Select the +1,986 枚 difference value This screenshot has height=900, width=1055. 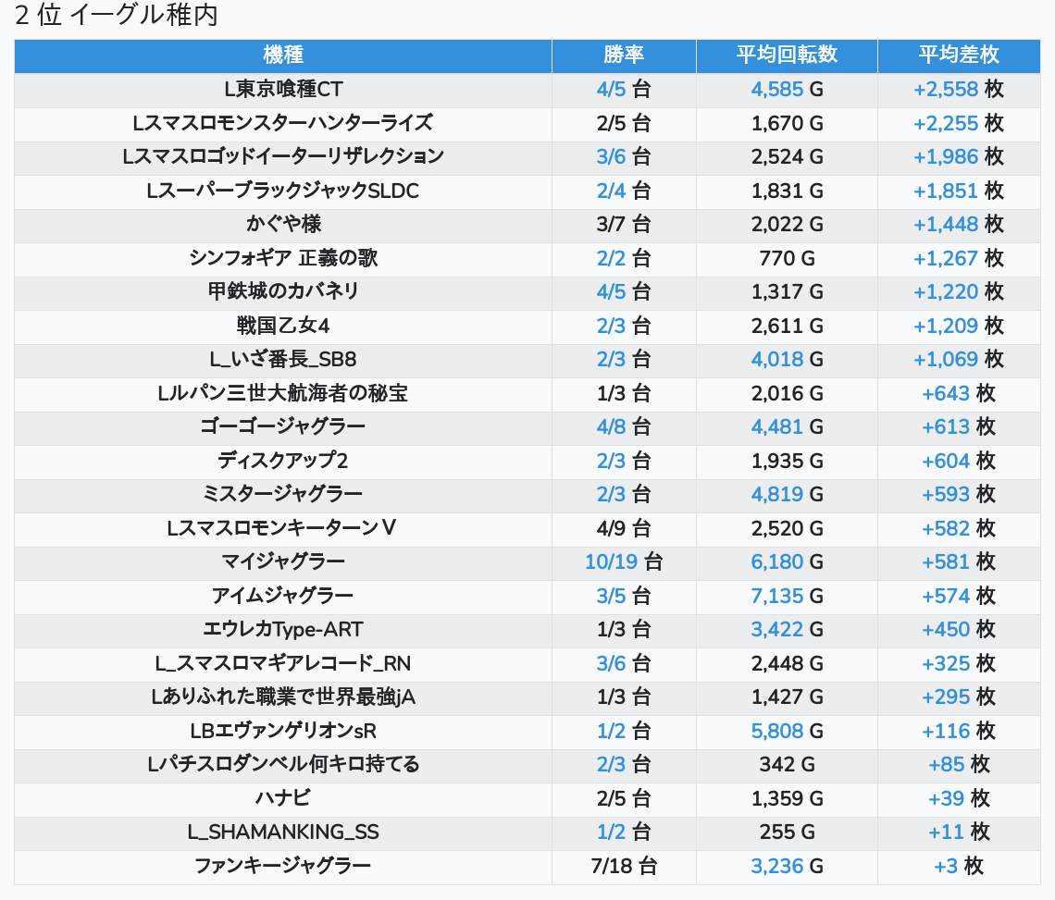click(959, 156)
